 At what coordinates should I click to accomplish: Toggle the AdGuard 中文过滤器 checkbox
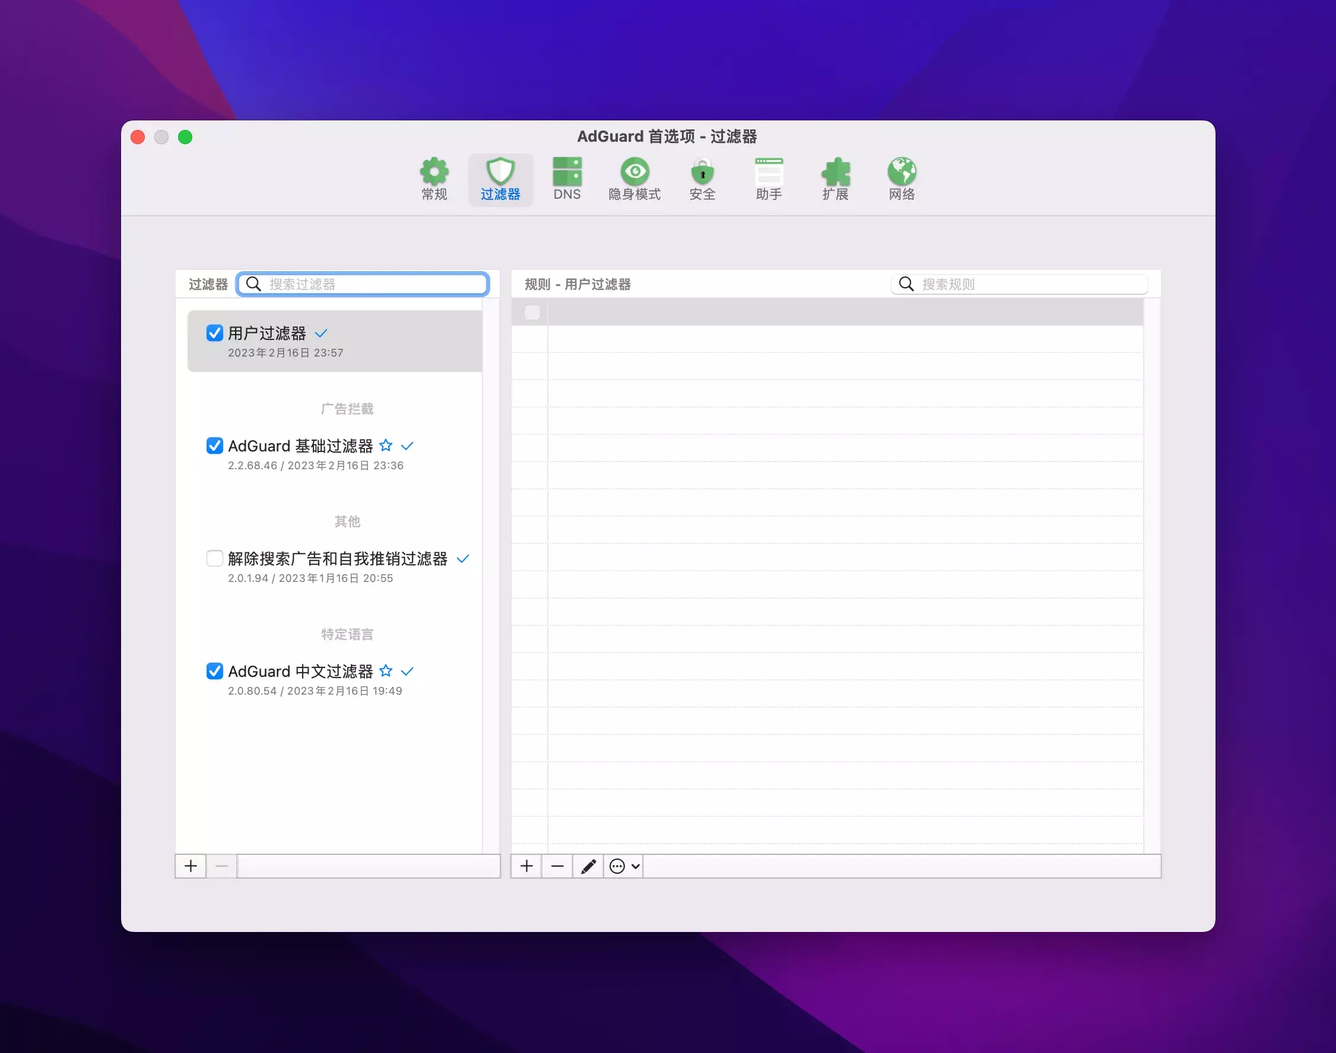click(x=215, y=671)
